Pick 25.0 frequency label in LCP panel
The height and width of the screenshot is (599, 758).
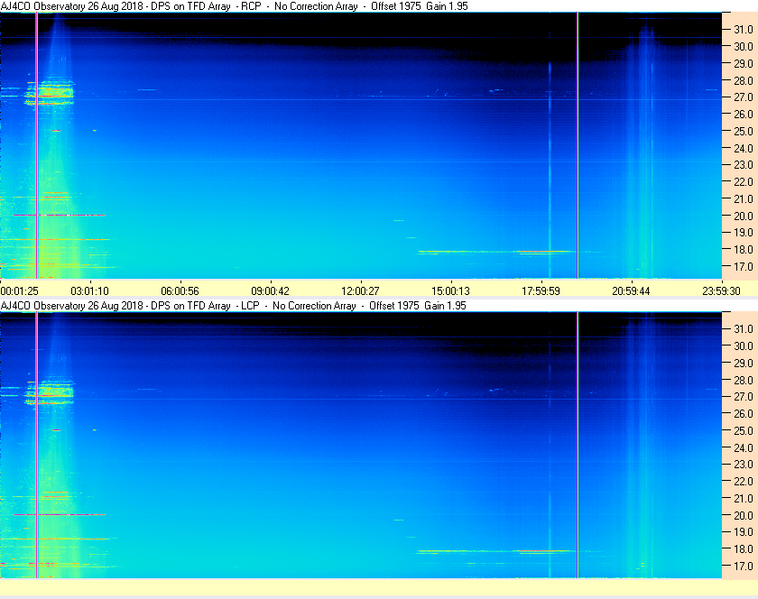[x=744, y=430]
